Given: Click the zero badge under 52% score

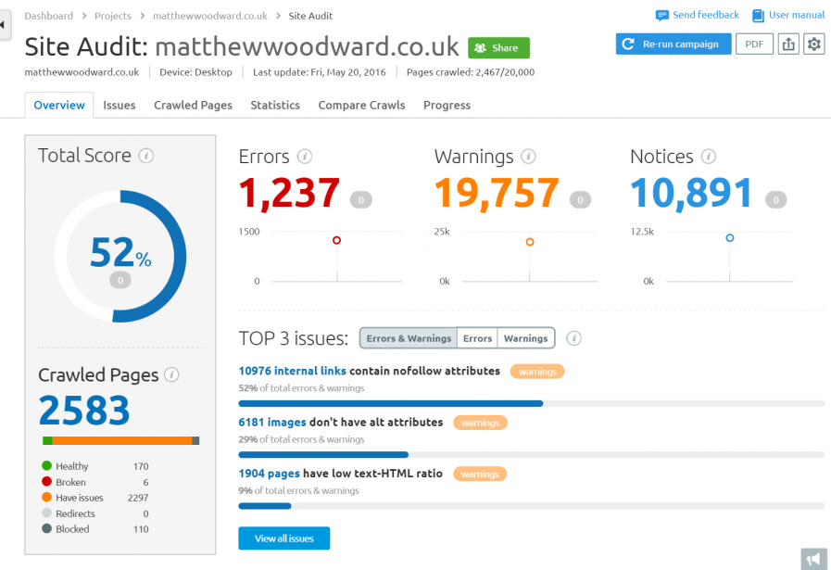Looking at the screenshot, I should 120,280.
